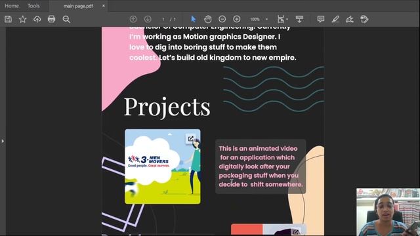This screenshot has height=236, width=420.
Task: Go to next page arrow
Action: coord(148,19)
